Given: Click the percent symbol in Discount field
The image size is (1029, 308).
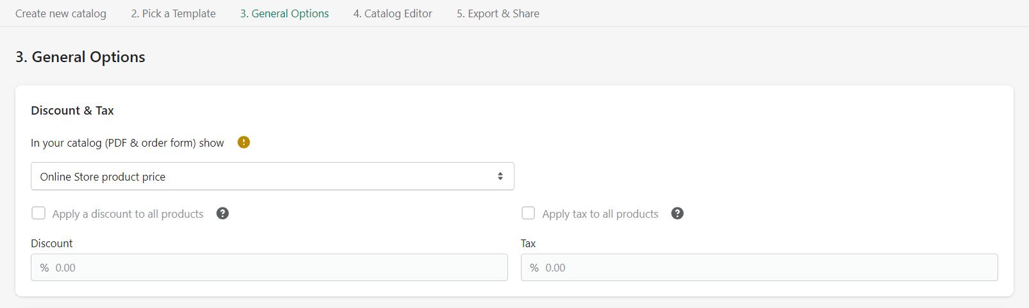Looking at the screenshot, I should click(x=44, y=268).
